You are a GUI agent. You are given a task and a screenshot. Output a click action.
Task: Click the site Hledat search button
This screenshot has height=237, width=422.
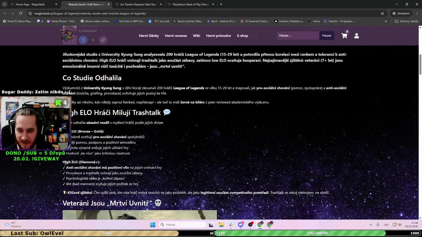(x=327, y=36)
